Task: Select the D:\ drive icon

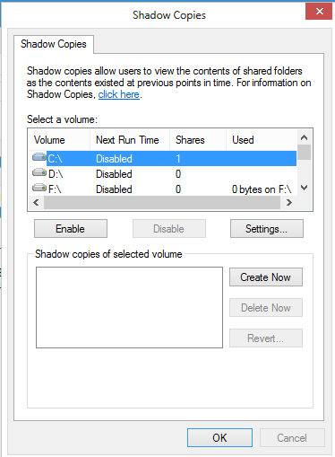Action: click(39, 172)
